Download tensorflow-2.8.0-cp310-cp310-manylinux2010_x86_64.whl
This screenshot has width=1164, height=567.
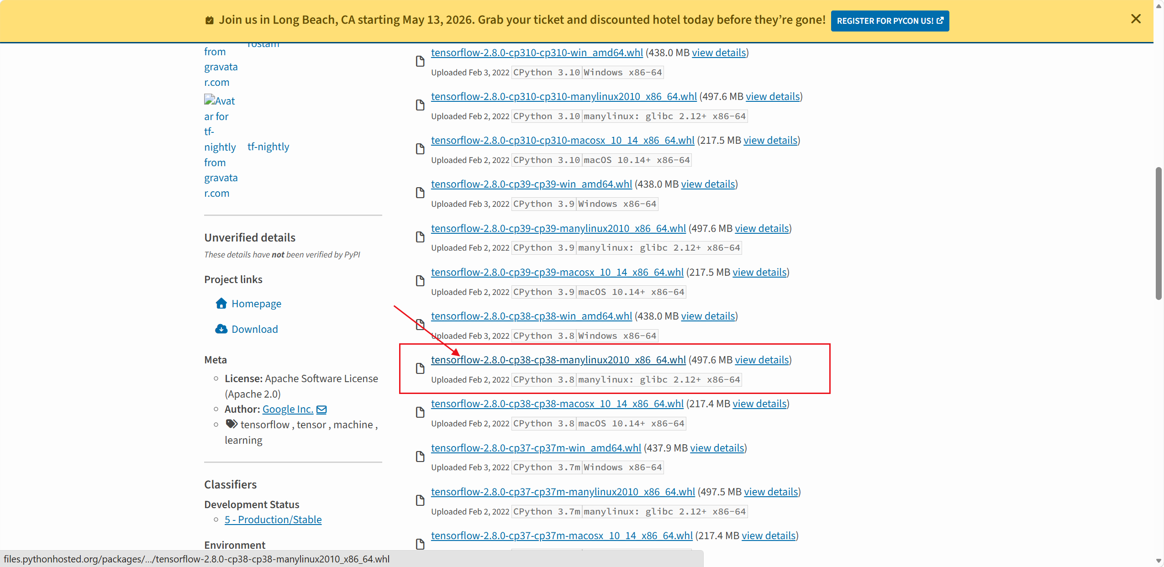[564, 96]
